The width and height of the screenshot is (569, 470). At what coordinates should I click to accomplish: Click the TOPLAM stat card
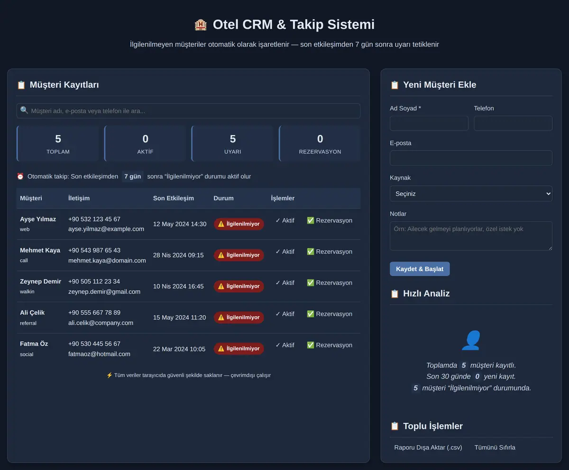pyautogui.click(x=58, y=144)
